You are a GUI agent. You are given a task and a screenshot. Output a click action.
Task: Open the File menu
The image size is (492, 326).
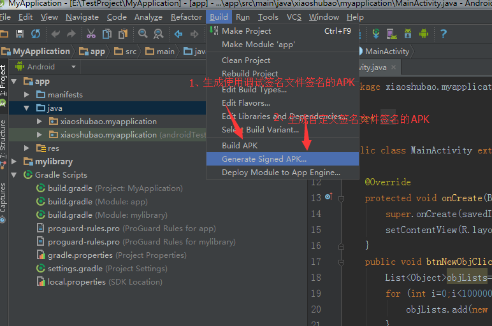(x=5, y=17)
